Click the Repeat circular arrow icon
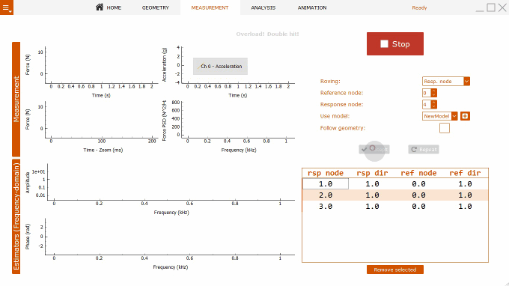The width and height of the screenshot is (509, 286). (x=413, y=149)
